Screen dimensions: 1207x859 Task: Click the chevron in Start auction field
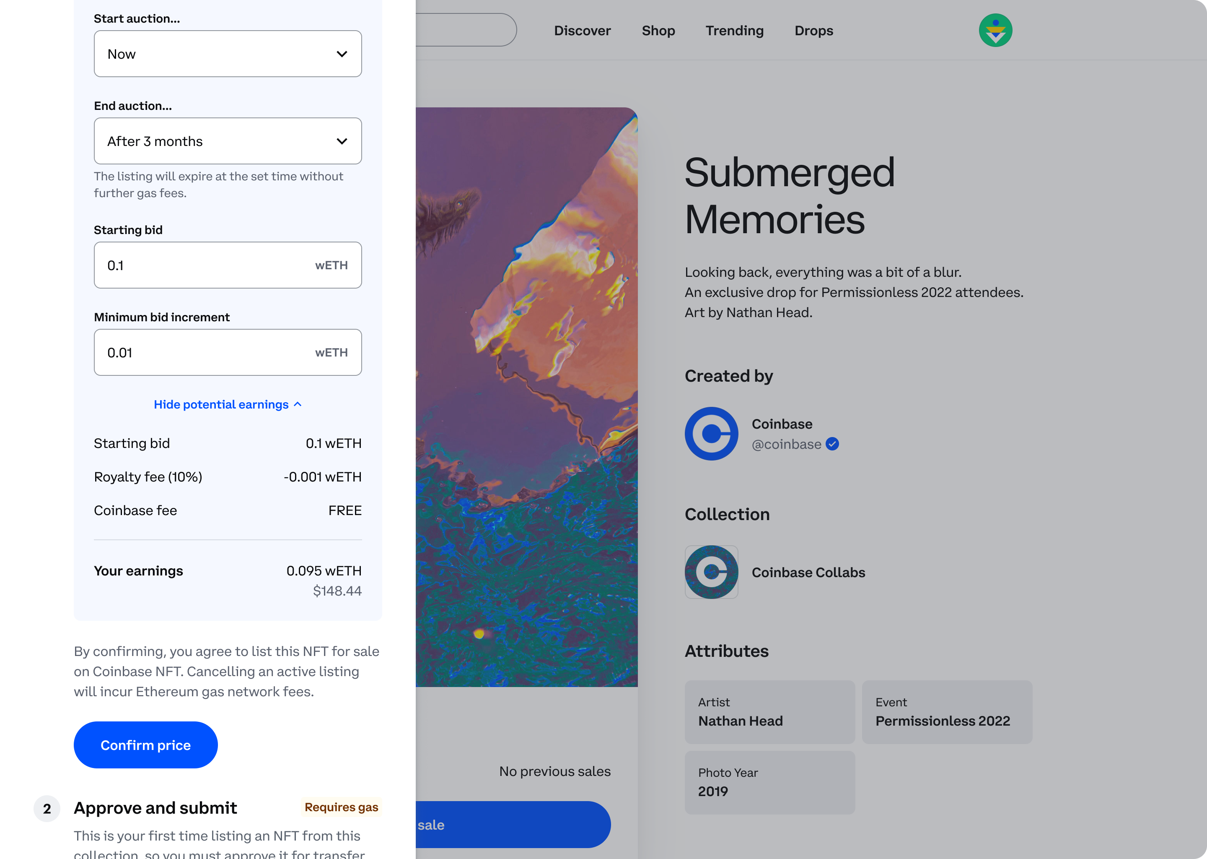[x=342, y=54]
